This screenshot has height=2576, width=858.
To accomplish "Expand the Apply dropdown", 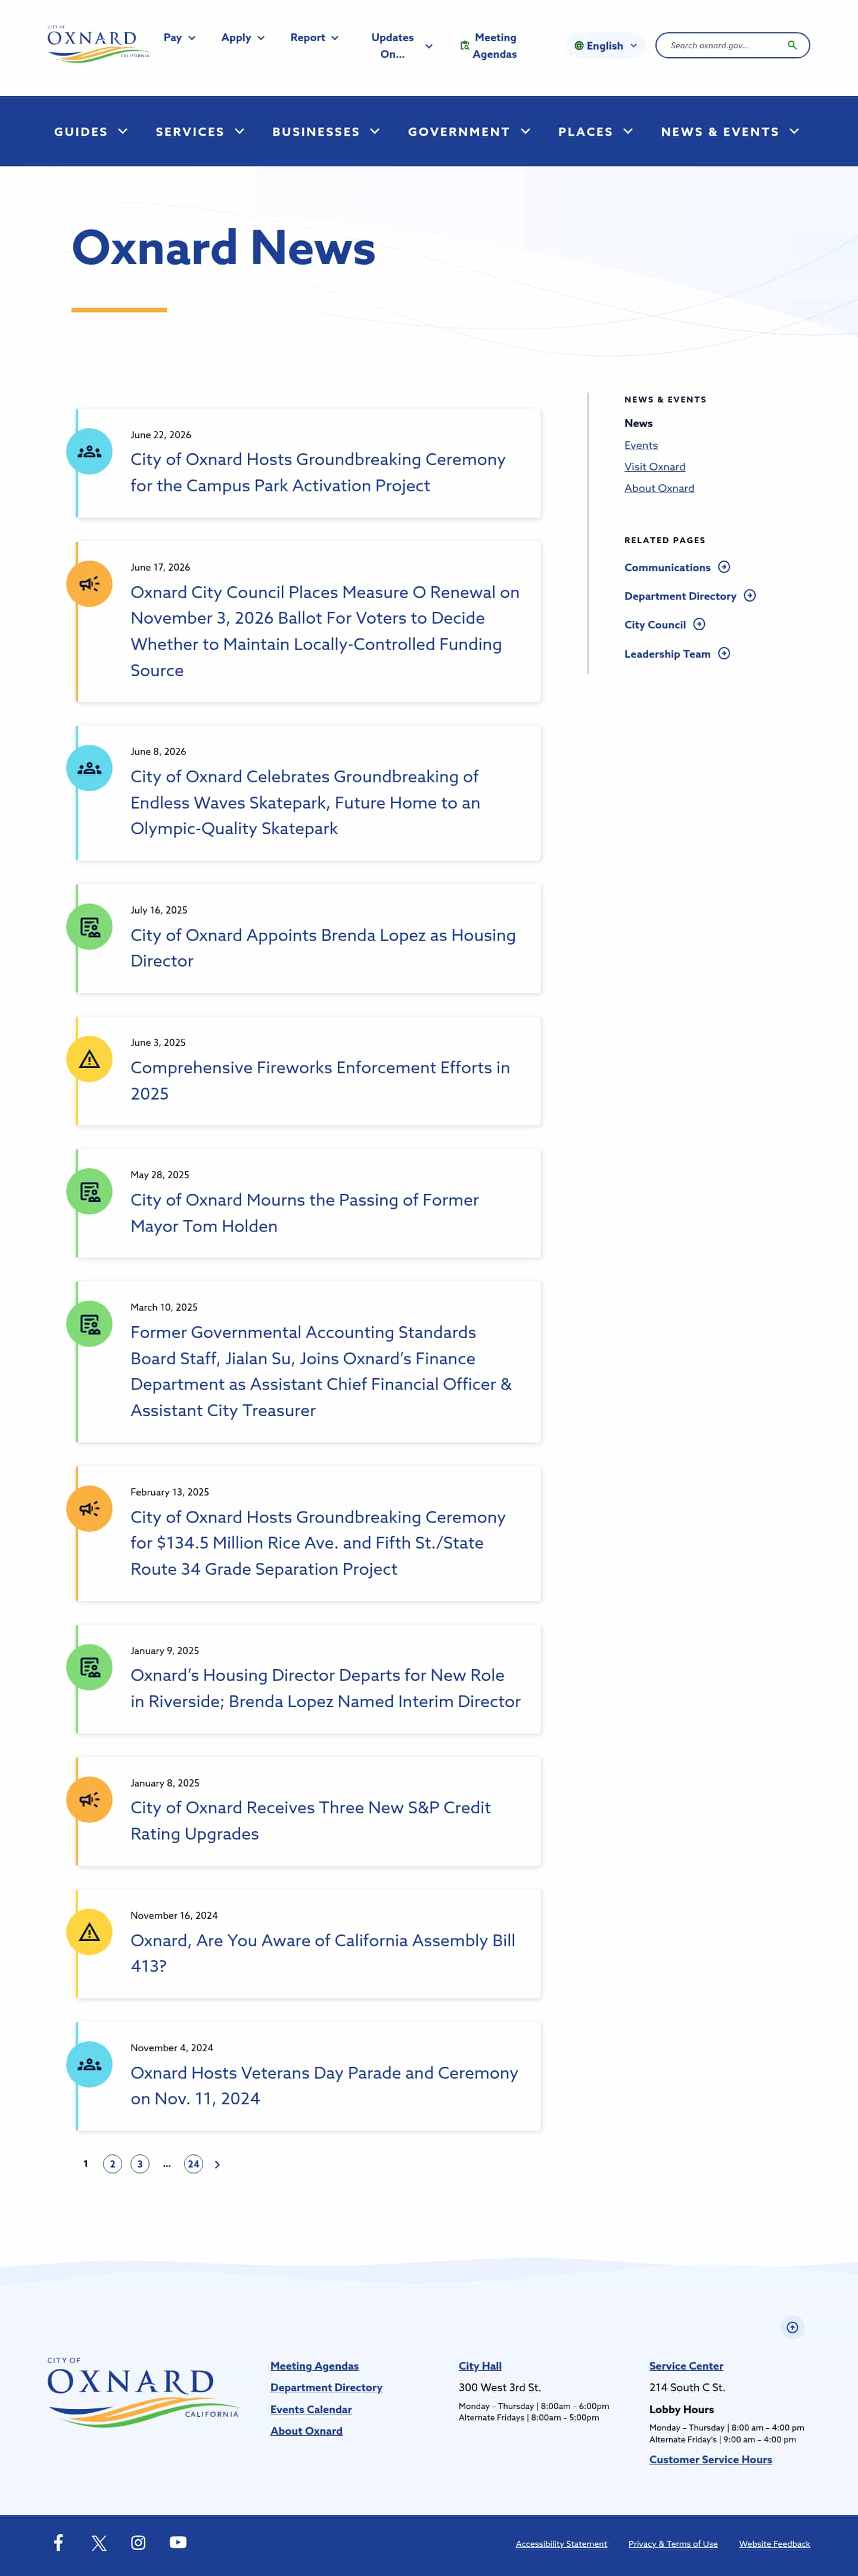I will click(x=243, y=38).
